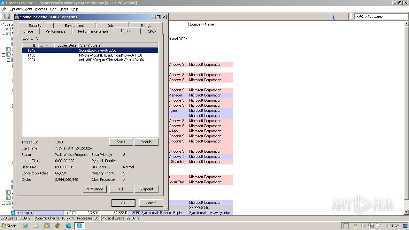Image resolution: width=409 pixels, height=230 pixels.
Task: Click the CPU usage mini graph in toolbar
Action: [x=258, y=17]
